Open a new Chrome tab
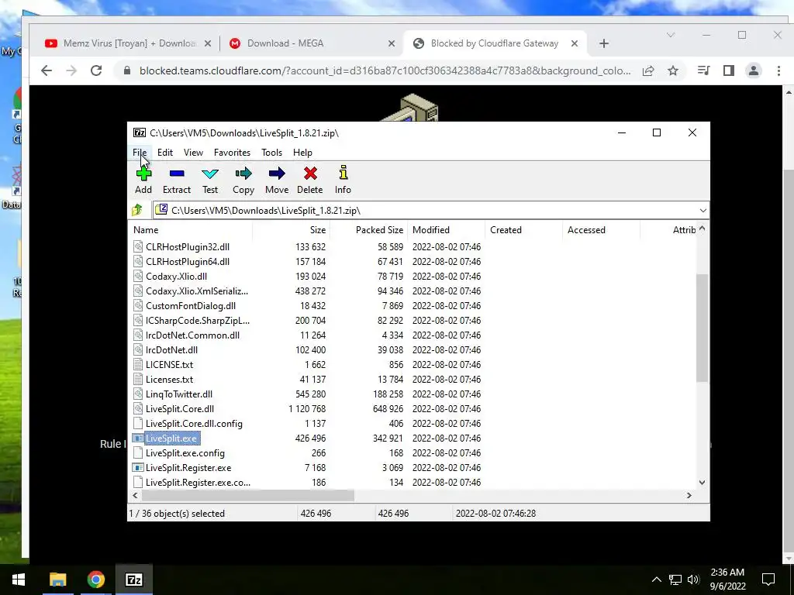The height and width of the screenshot is (595, 794). click(603, 43)
